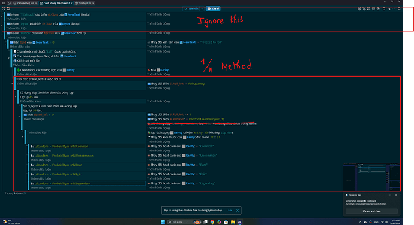Select action setting NewText to "Proceed to roll"

click(184, 42)
